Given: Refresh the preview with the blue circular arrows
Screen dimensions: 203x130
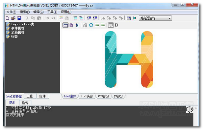Looking at the screenshot, I should coord(91,25).
